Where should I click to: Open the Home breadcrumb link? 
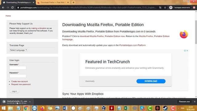8,16
